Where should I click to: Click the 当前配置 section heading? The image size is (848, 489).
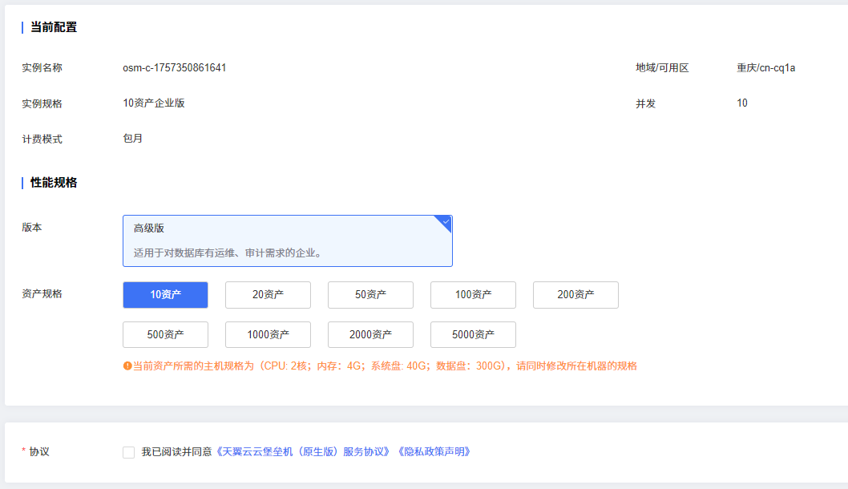(54, 27)
